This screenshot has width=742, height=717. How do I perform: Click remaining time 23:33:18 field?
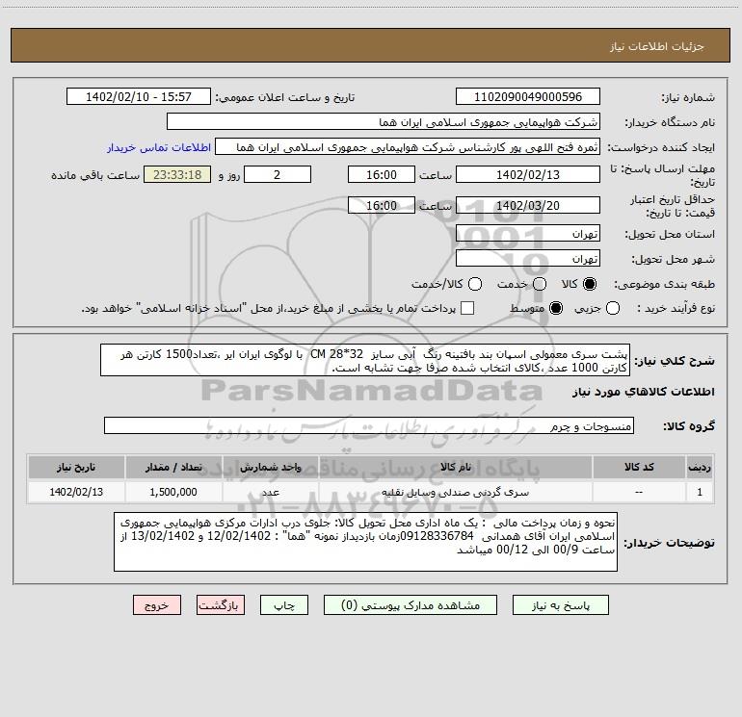177,174
